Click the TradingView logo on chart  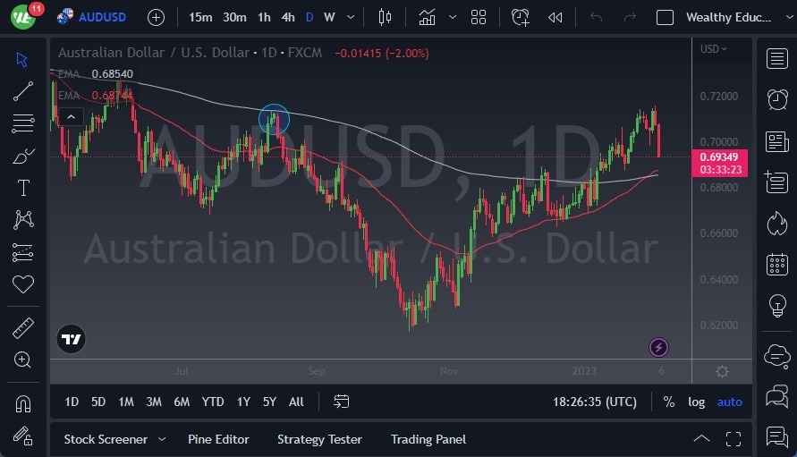[72, 339]
